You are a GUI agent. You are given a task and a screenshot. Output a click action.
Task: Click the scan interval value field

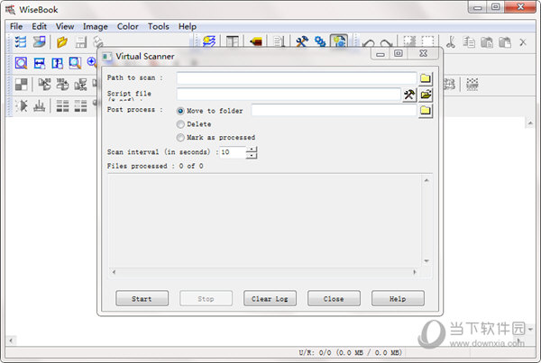tap(233, 152)
